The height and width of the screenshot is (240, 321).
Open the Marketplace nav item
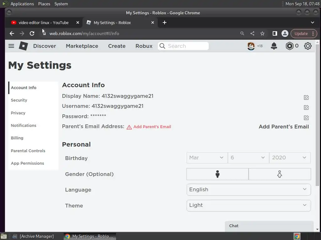pos(82,46)
